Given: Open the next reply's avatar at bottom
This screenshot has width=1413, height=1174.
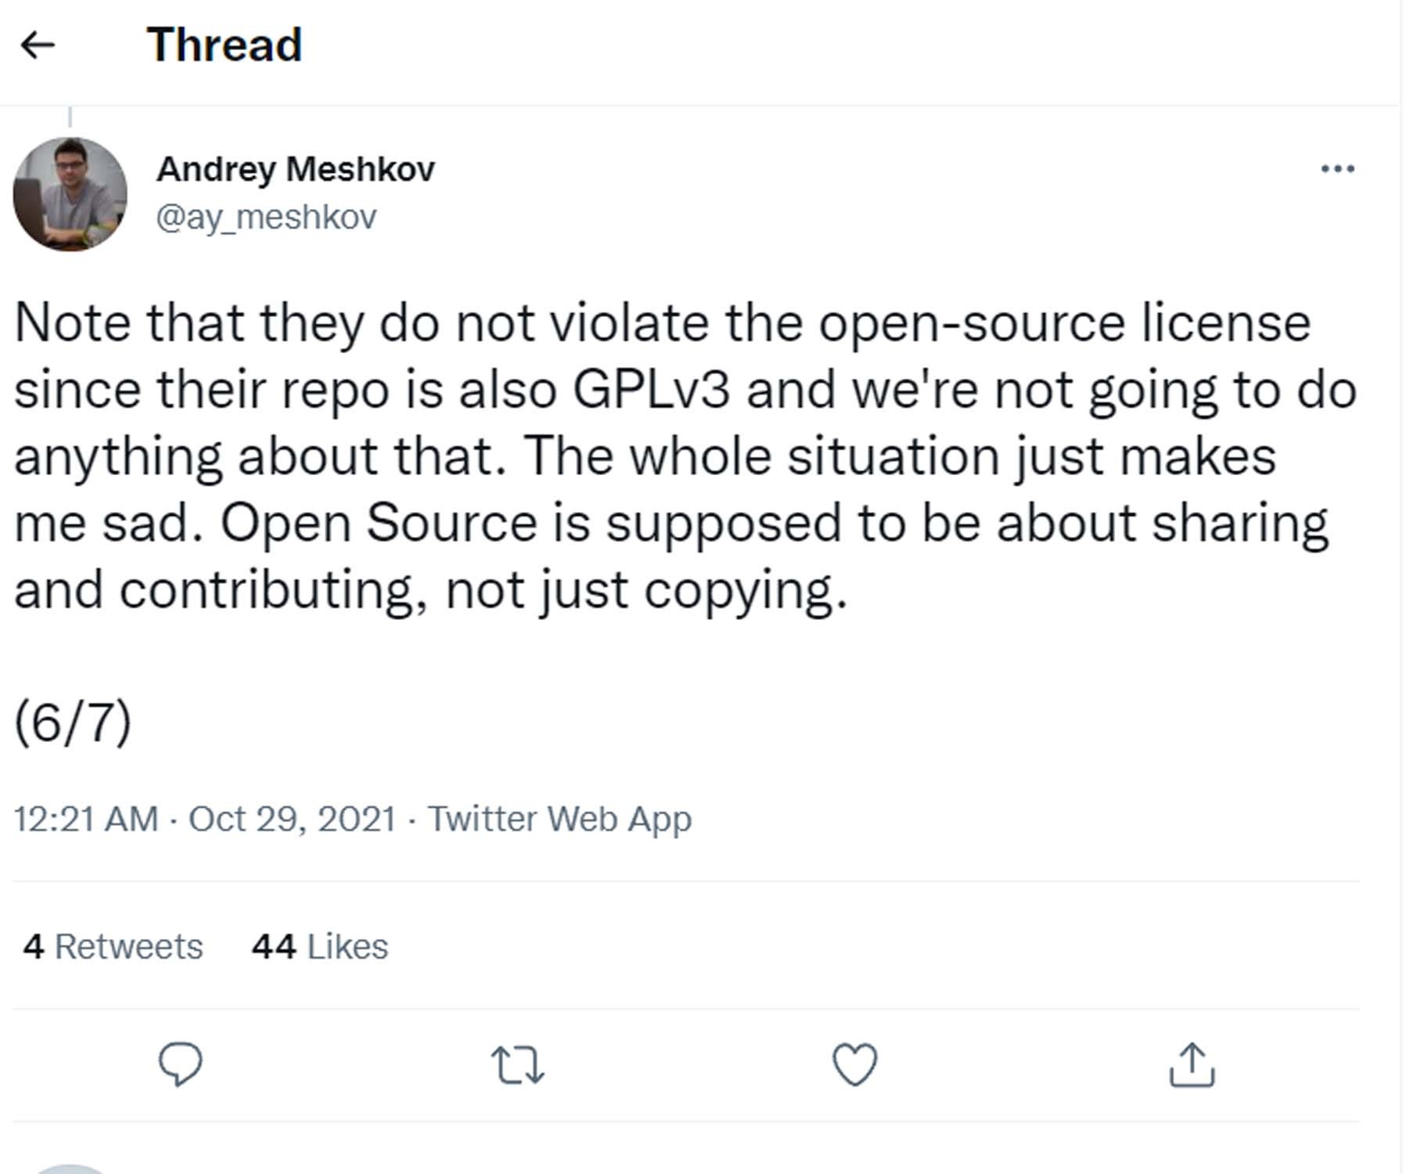Looking at the screenshot, I should [x=70, y=1169].
